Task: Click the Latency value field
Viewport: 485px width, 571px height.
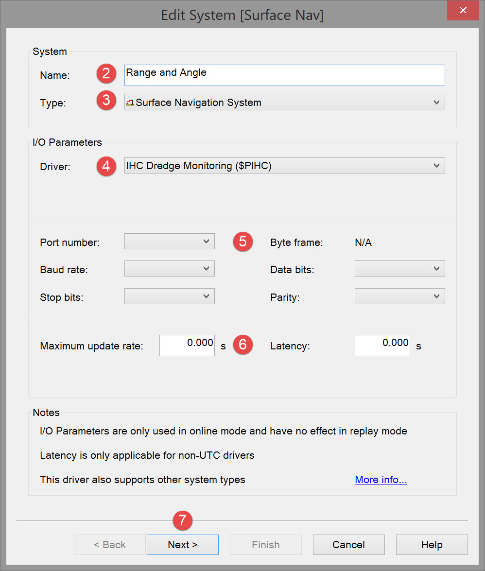Action: coord(382,346)
